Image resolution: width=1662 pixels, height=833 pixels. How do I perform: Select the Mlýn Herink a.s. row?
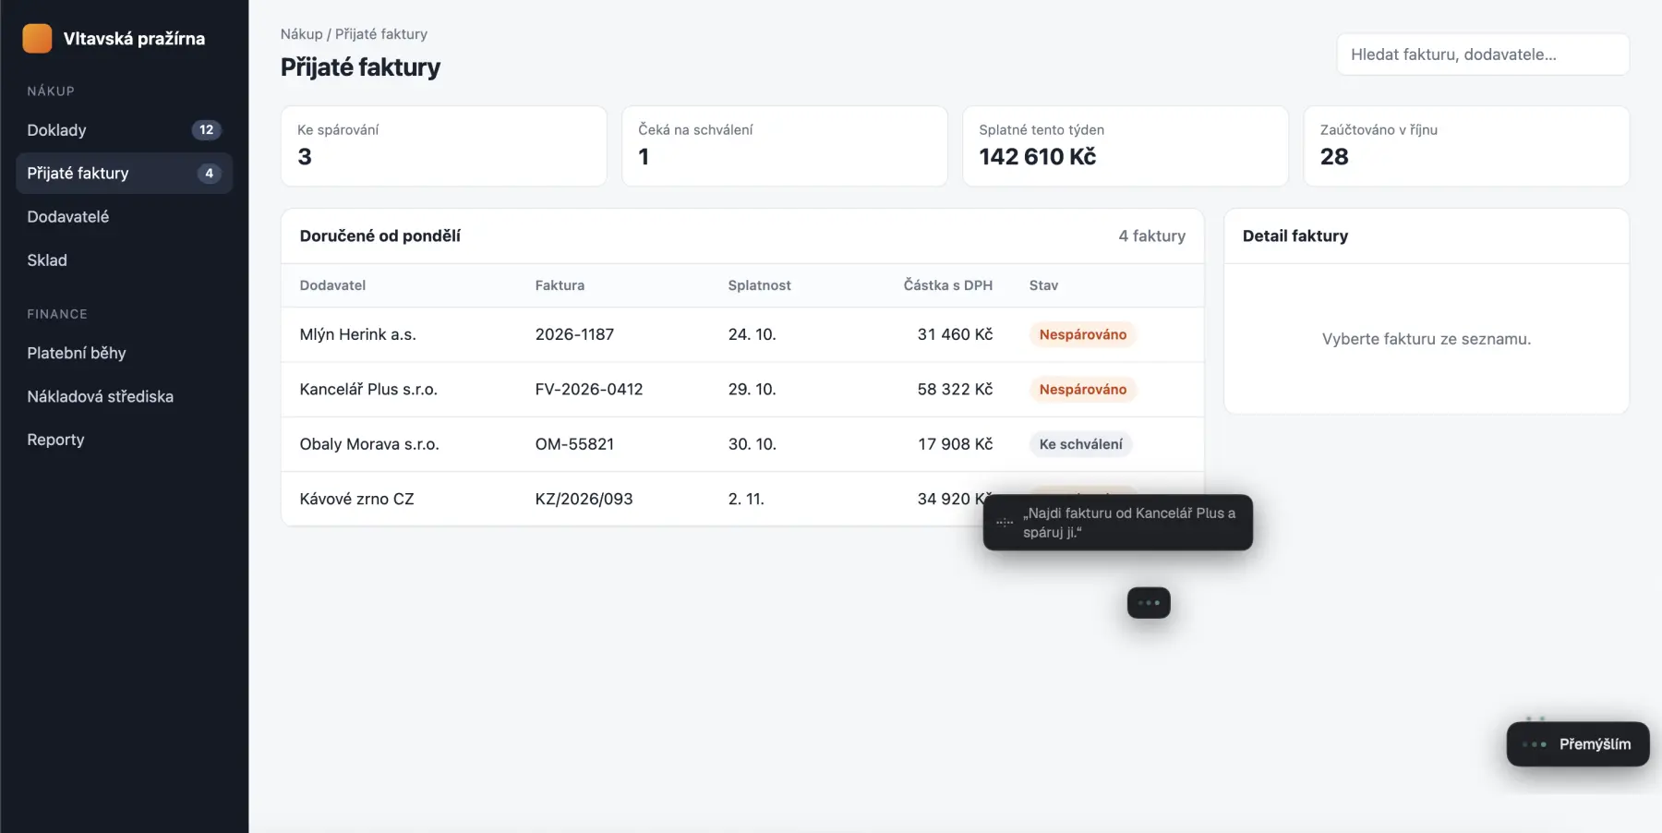tap(742, 334)
